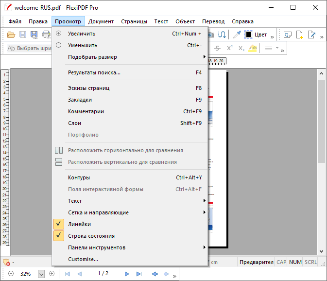The width and height of the screenshot is (327, 281).
Task: Open Результаты поиска search results
Action: pyautogui.click(x=130, y=72)
